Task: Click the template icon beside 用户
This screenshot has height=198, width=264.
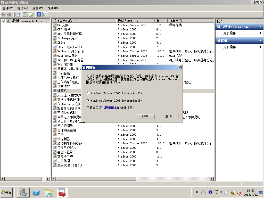Action: click(x=55, y=135)
